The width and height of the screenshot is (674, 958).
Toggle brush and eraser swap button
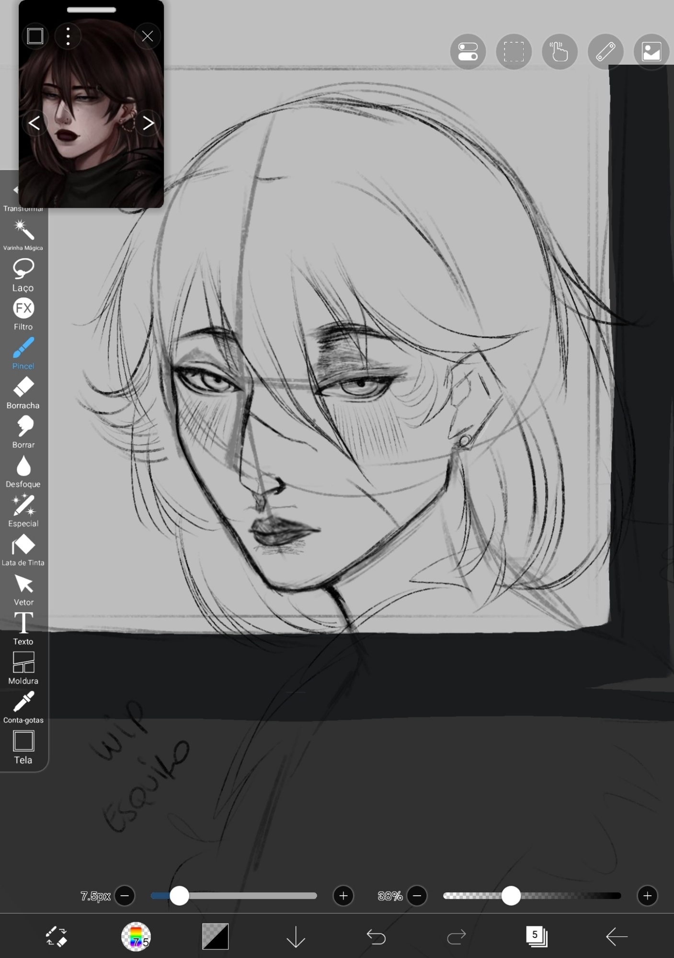click(x=57, y=936)
